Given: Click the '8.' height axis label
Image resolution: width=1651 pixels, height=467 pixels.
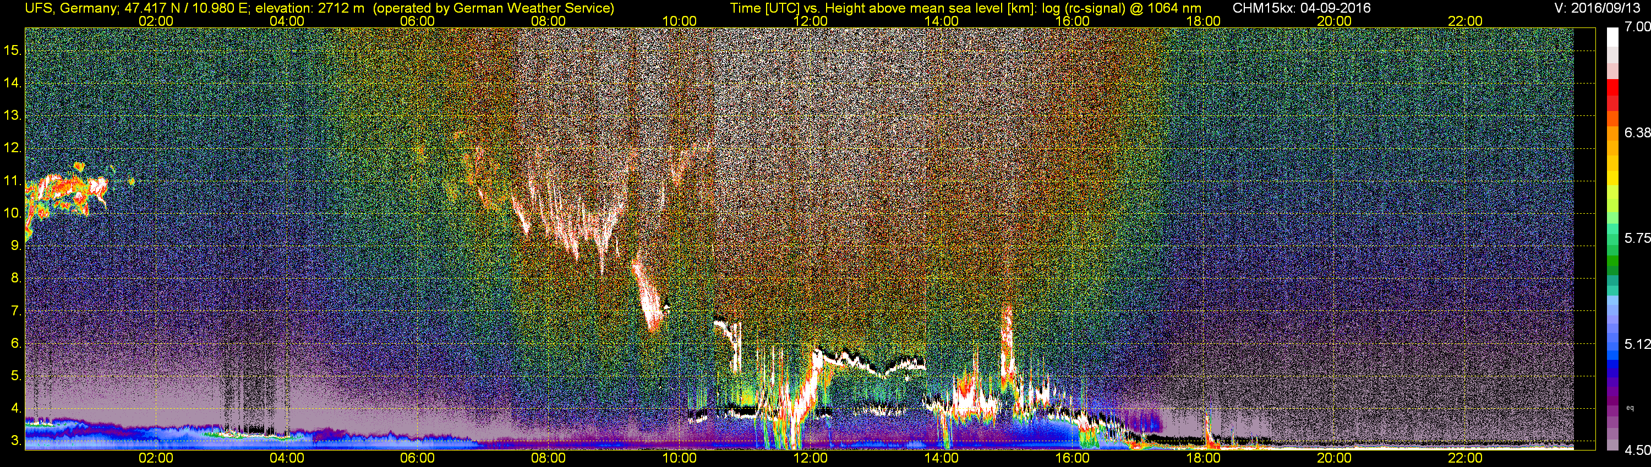Looking at the screenshot, I should pos(16,279).
